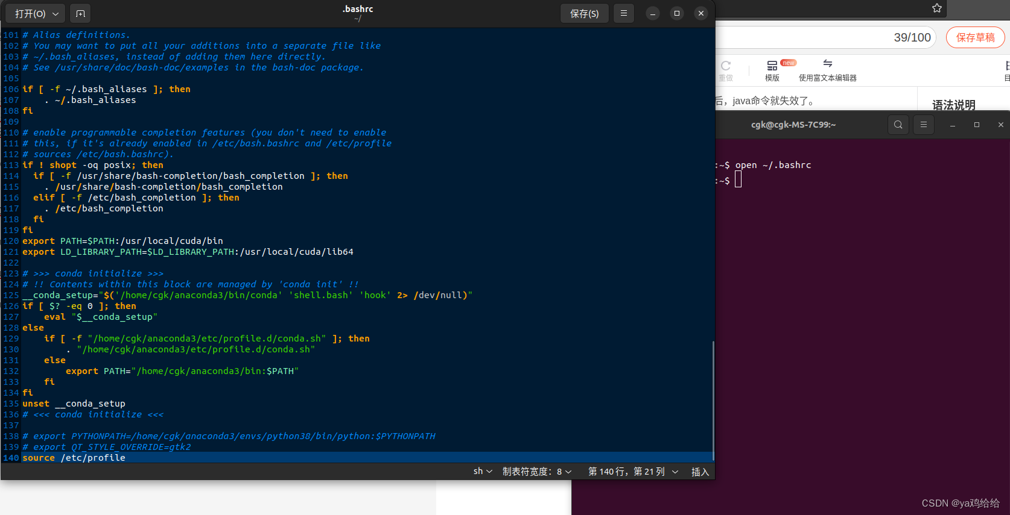Click 'java命令就失效了。' text in article
Viewport: 1010px width, 515px height.
coord(775,101)
